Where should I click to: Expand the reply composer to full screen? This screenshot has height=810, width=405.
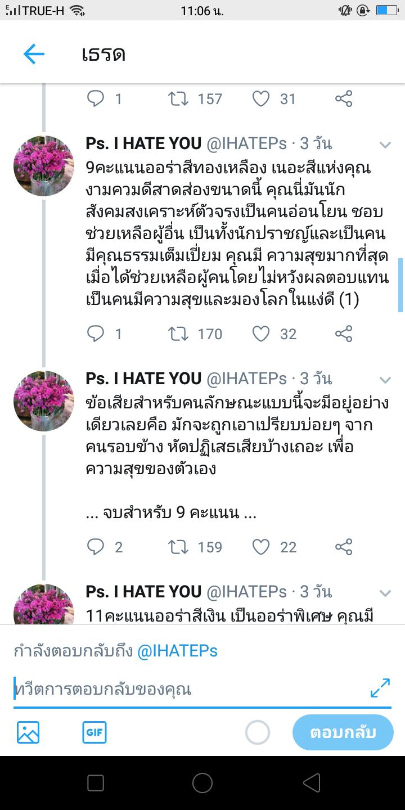coord(380,688)
